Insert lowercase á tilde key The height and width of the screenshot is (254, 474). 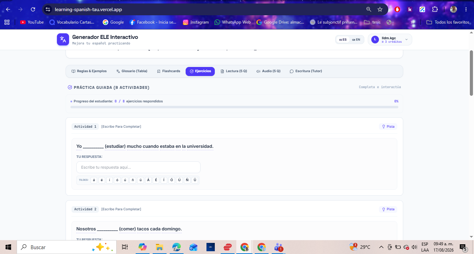tap(94, 180)
